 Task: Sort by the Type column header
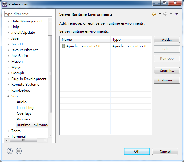coord(131,40)
